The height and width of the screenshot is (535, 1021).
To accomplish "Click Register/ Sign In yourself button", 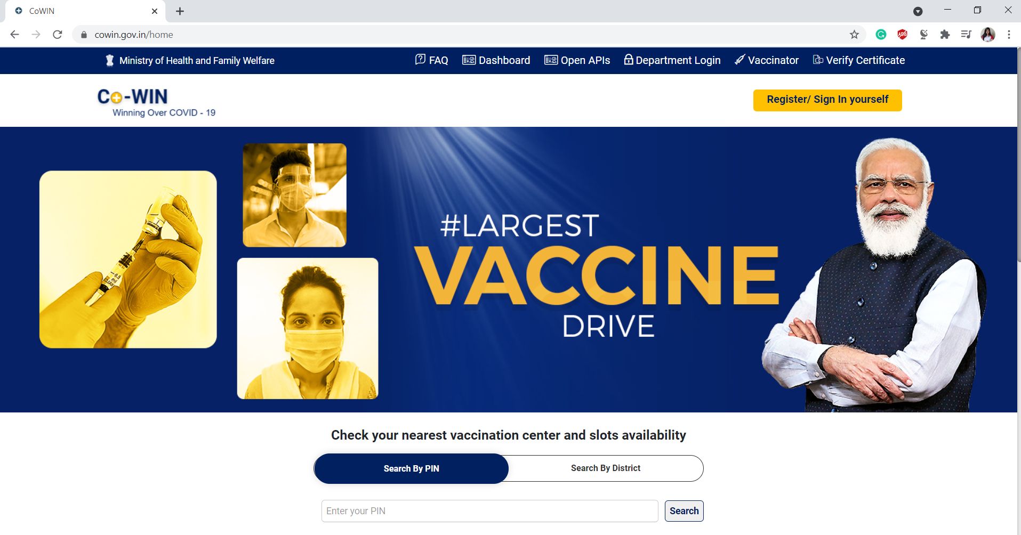I will [827, 100].
